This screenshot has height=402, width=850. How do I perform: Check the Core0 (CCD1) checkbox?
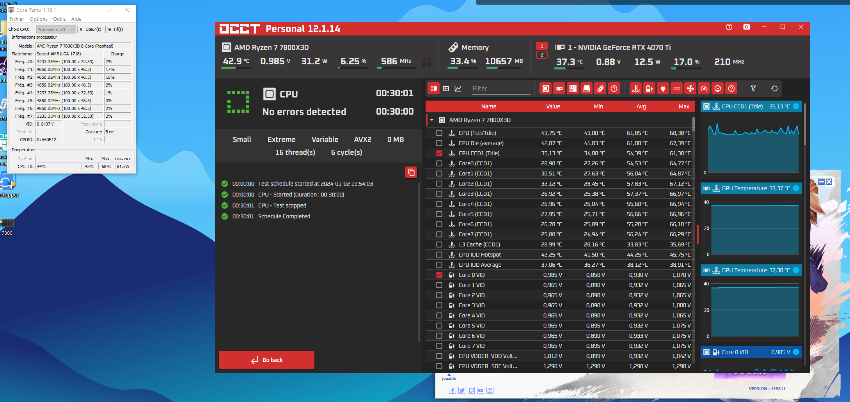click(439, 163)
